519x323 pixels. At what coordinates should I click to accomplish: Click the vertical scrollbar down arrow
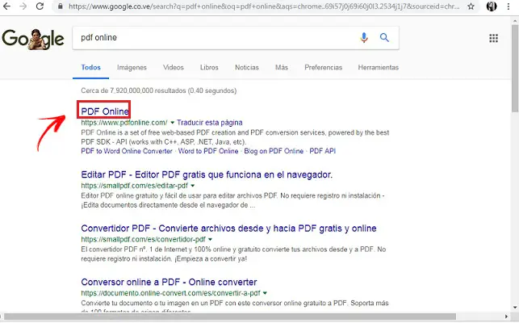click(515, 308)
